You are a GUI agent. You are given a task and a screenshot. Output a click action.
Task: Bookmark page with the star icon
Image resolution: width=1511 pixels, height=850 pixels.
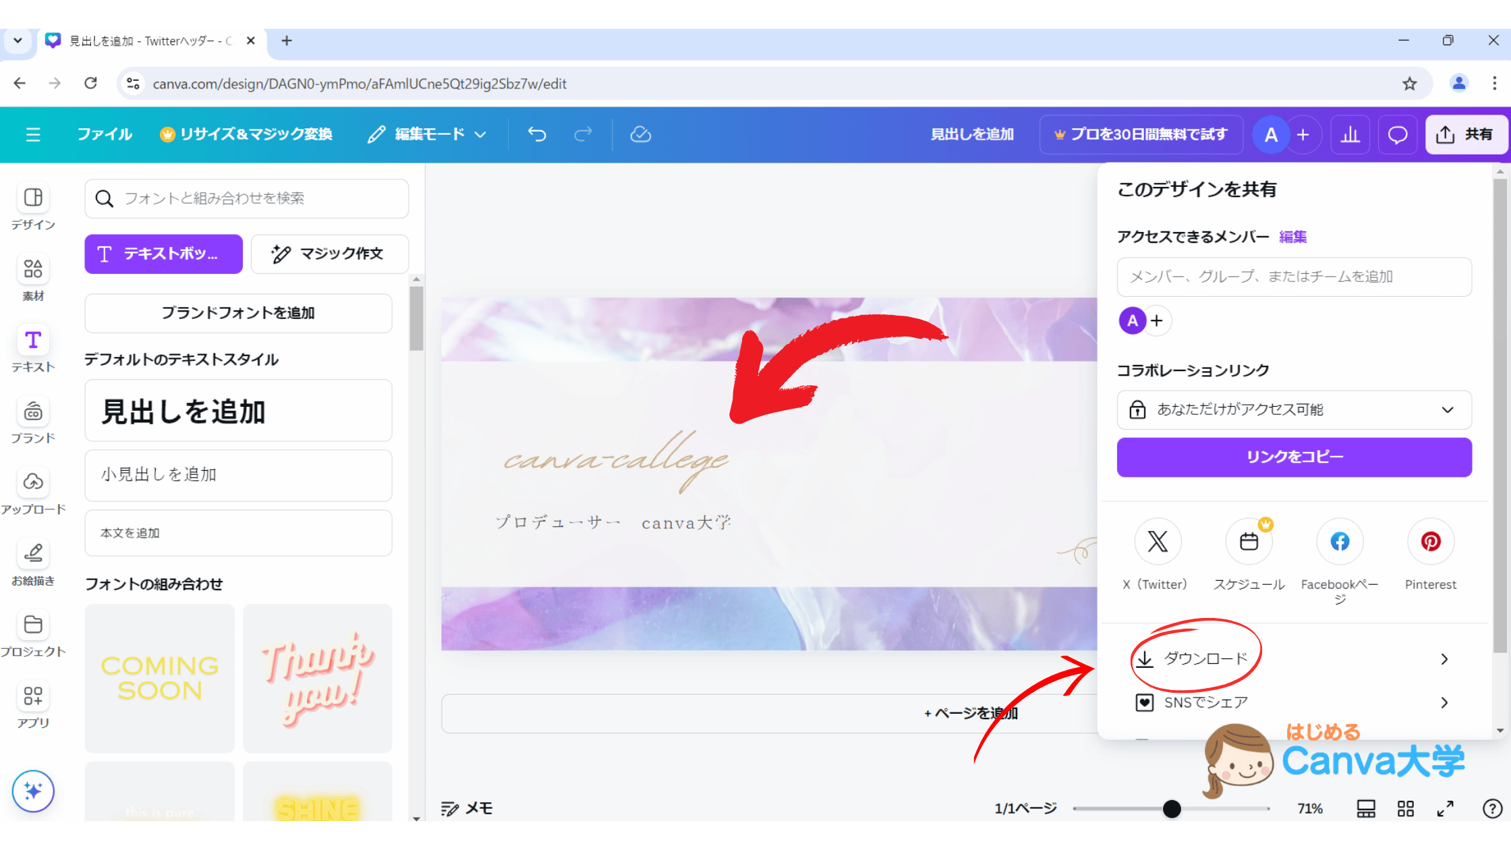tap(1409, 83)
